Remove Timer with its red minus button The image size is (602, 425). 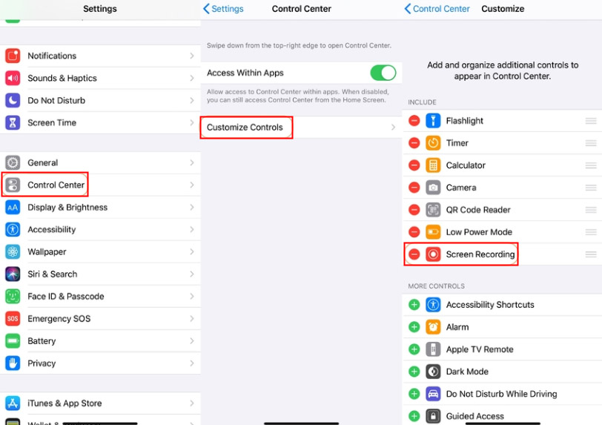(414, 143)
